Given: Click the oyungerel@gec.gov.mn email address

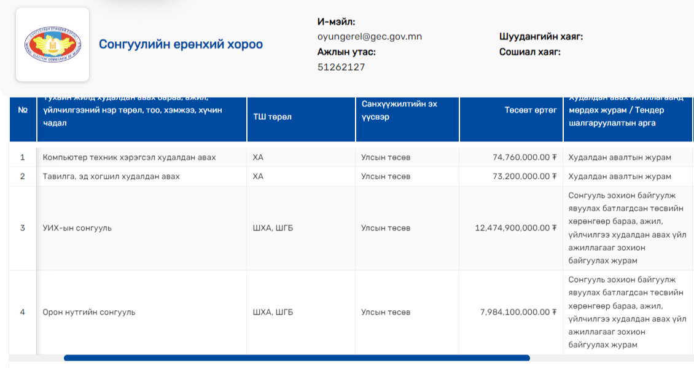Looking at the screenshot, I should [x=369, y=36].
